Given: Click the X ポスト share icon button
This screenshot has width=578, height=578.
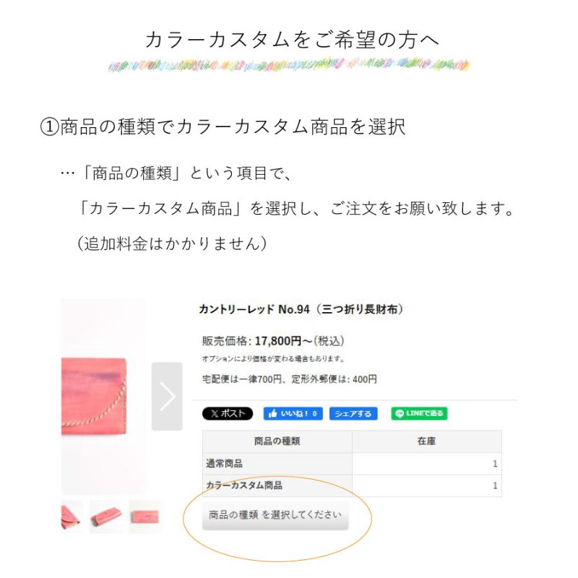Looking at the screenshot, I should pyautogui.click(x=229, y=413).
